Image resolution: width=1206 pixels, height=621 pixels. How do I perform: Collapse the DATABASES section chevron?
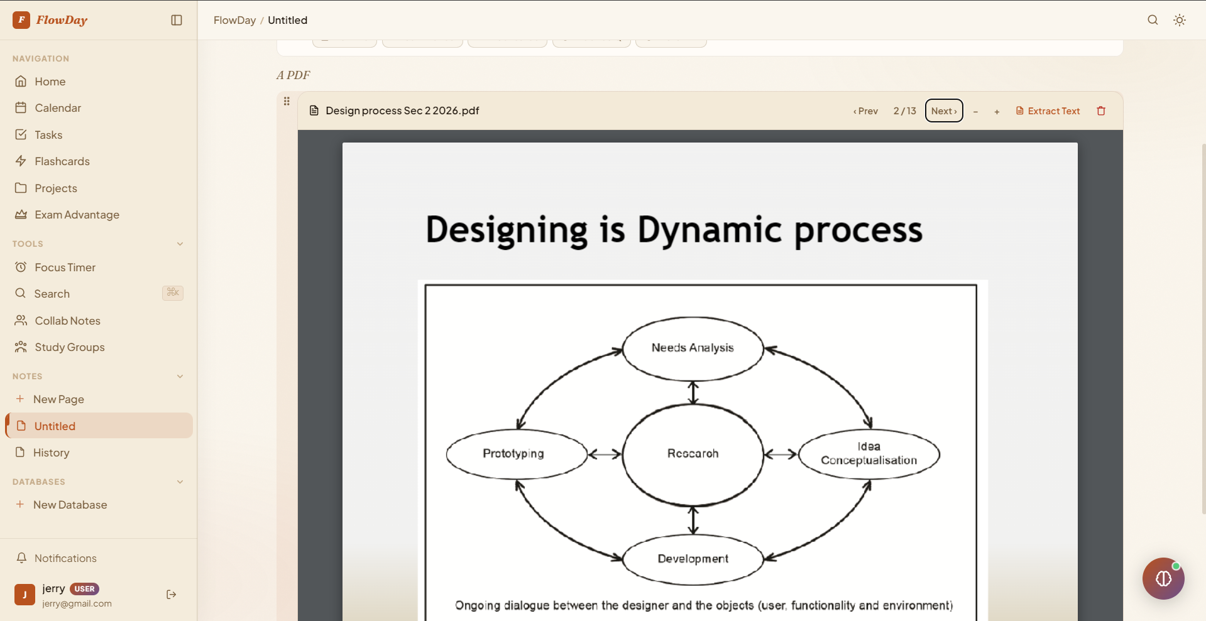(180, 482)
